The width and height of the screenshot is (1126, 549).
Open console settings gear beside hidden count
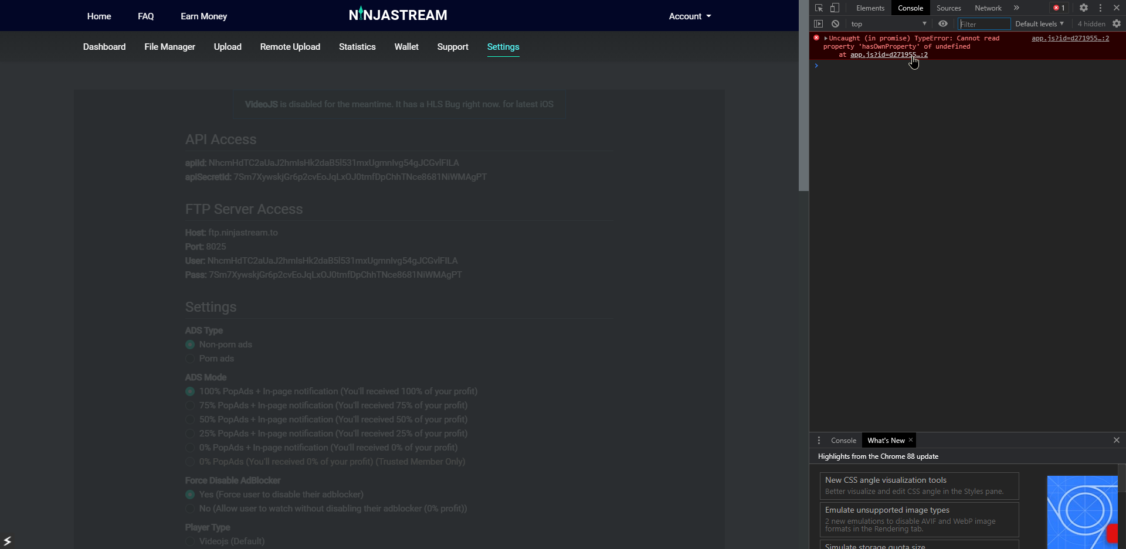pyautogui.click(x=1117, y=24)
